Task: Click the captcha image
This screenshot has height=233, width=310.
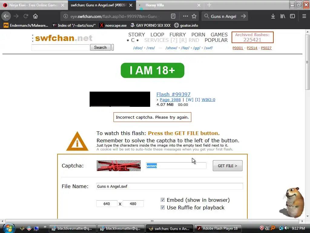Action: tap(119, 166)
